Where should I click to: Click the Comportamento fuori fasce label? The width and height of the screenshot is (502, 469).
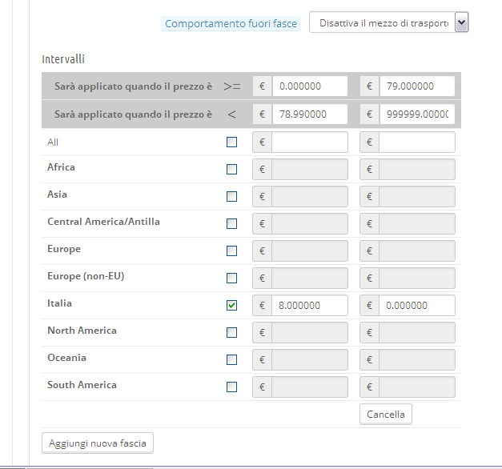pyautogui.click(x=231, y=24)
